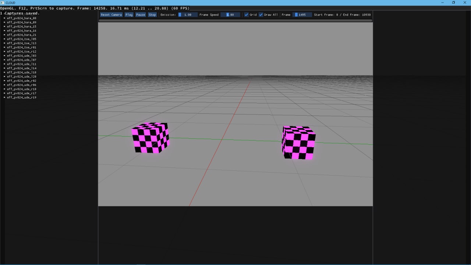This screenshot has width=471, height=265.
Task: Click the timeline scrub bar below the toolbar
Action: [235, 21]
